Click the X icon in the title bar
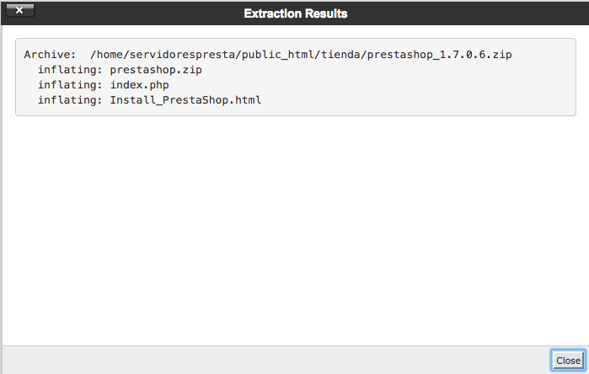Viewport: 589px width, 374px height. 19,11
